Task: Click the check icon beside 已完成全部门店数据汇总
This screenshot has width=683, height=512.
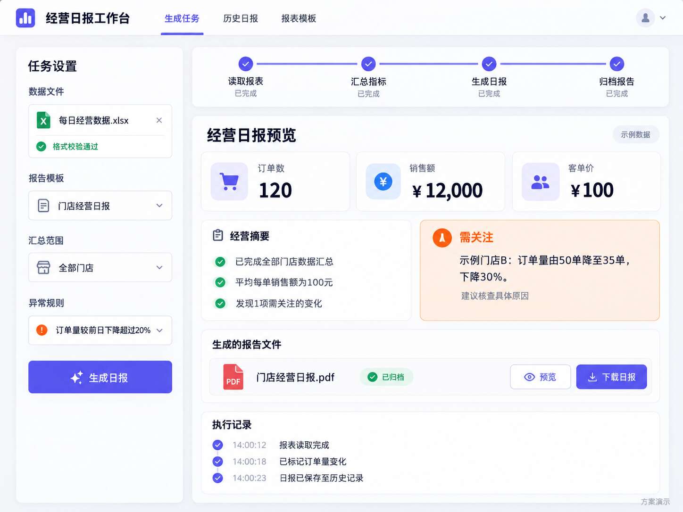Action: point(220,262)
